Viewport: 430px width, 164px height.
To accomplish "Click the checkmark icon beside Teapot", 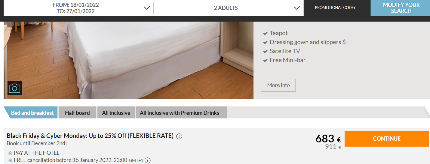I will pos(265,33).
